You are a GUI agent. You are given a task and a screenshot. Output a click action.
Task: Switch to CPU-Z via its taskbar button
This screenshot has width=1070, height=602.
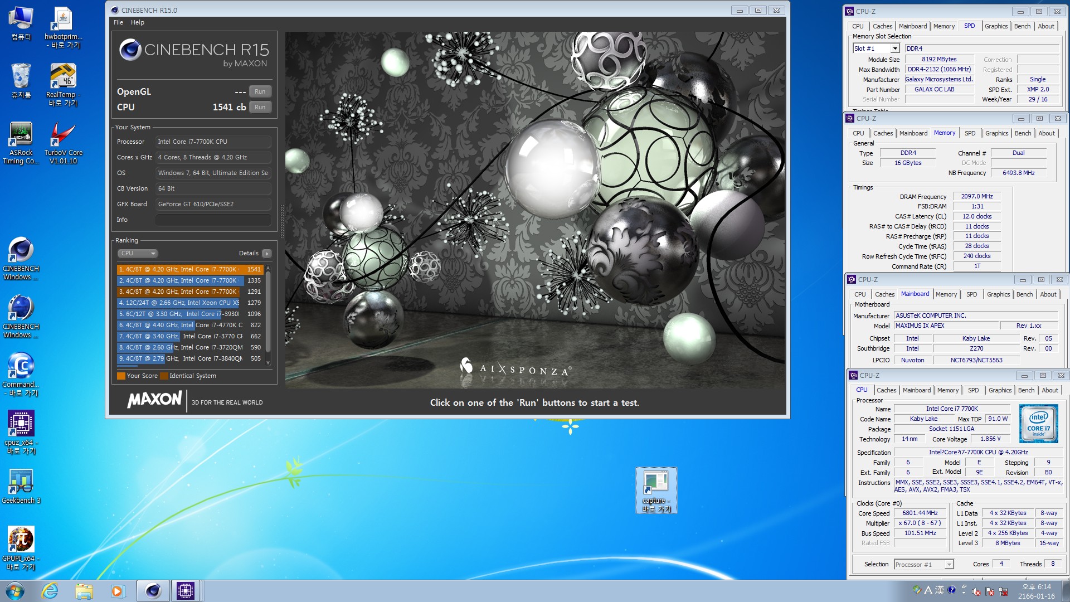click(x=186, y=591)
